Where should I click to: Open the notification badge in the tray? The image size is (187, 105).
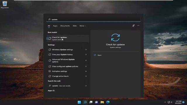[x=183, y=102]
